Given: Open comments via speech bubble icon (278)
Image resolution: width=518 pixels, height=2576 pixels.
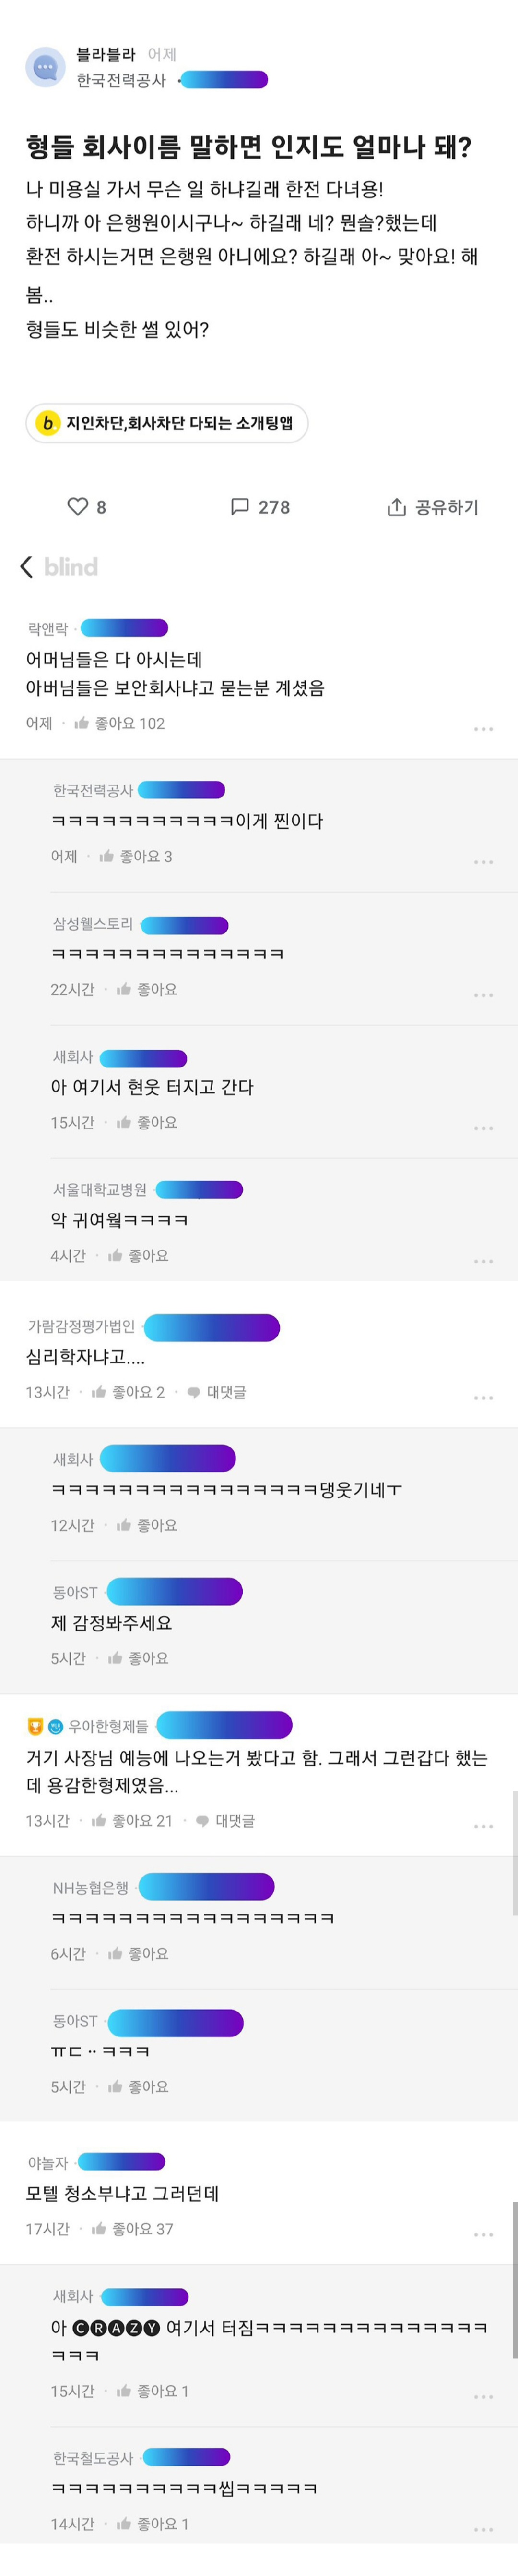Looking at the screenshot, I should [x=239, y=506].
